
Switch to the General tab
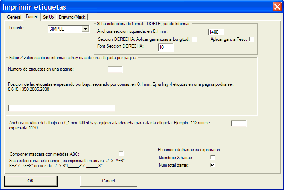14,17
